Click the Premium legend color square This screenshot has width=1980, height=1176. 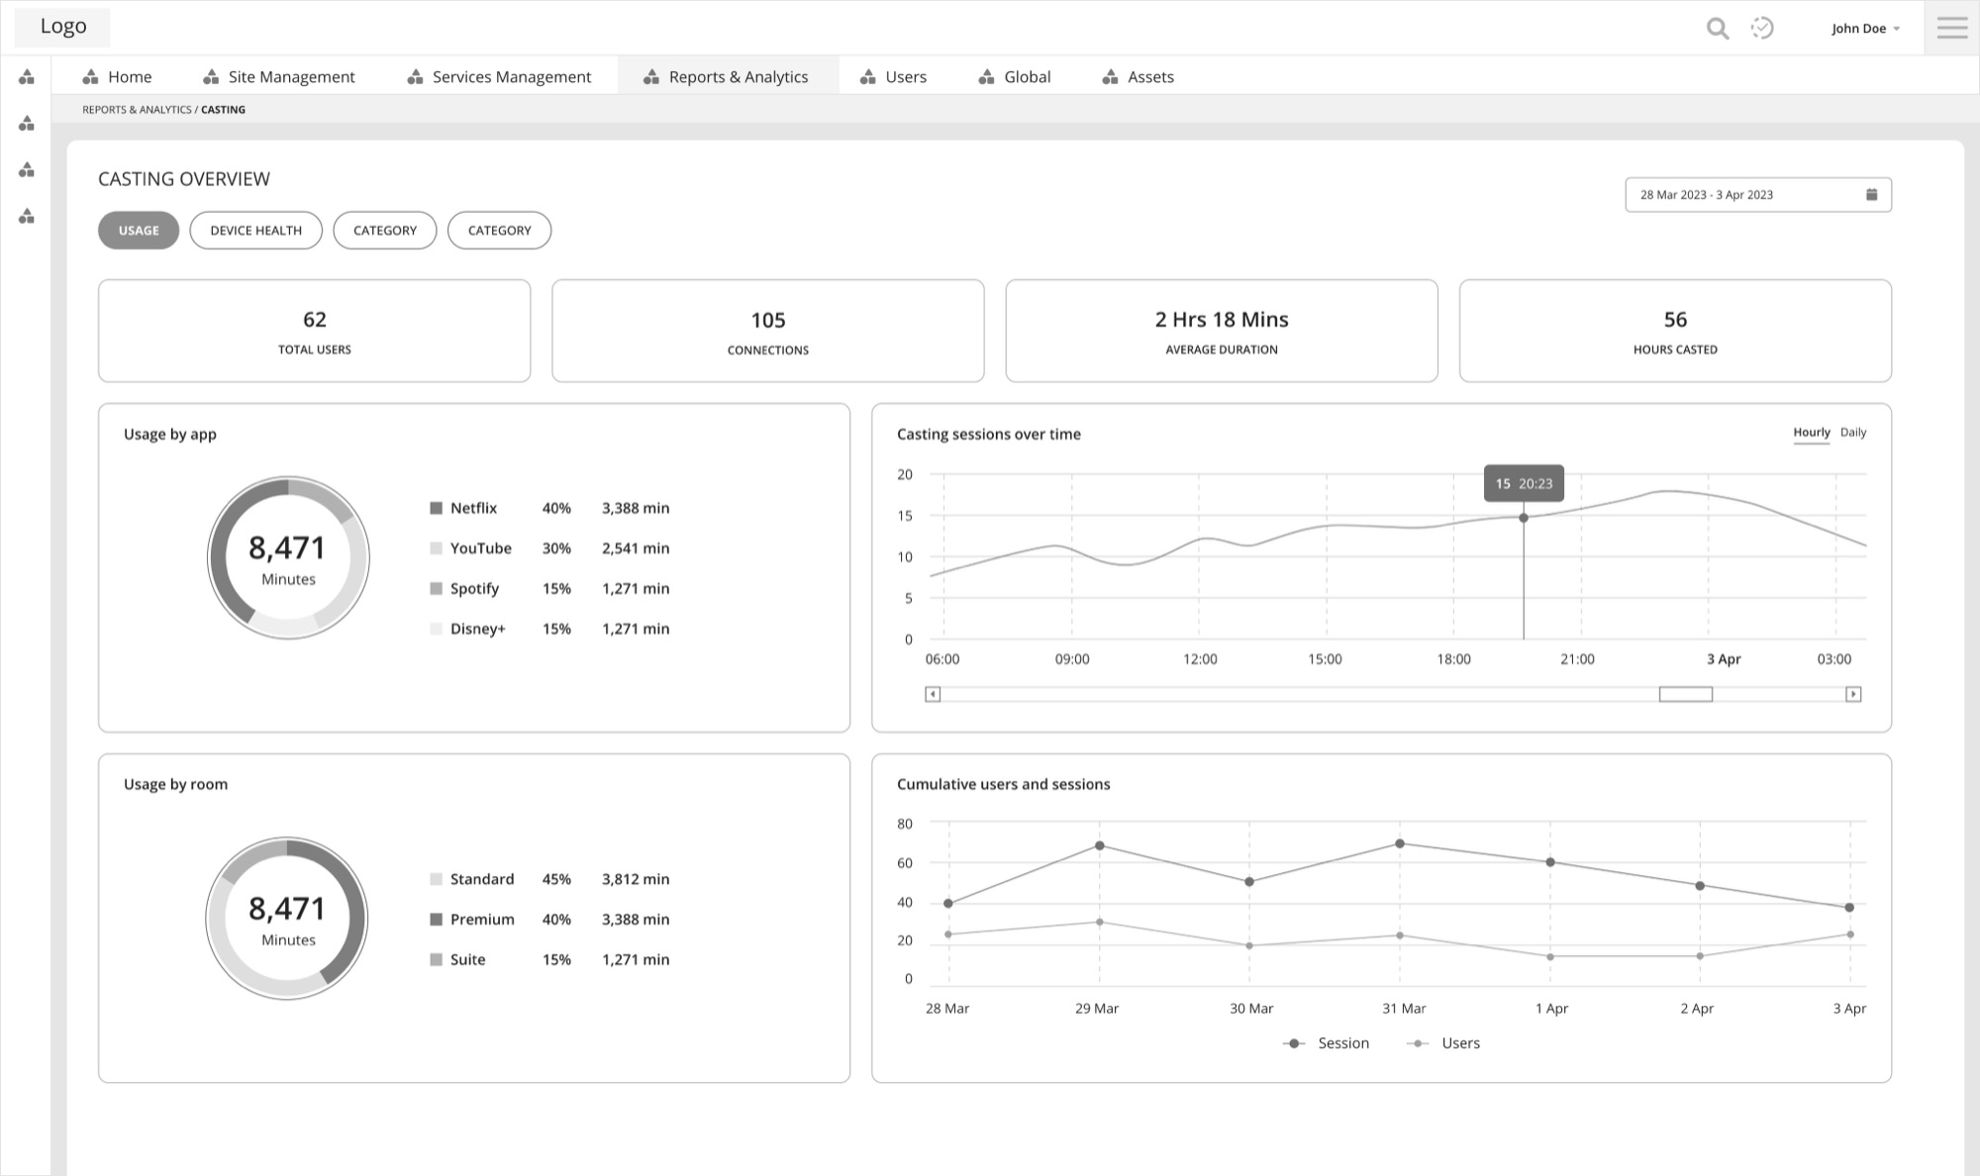click(x=436, y=919)
